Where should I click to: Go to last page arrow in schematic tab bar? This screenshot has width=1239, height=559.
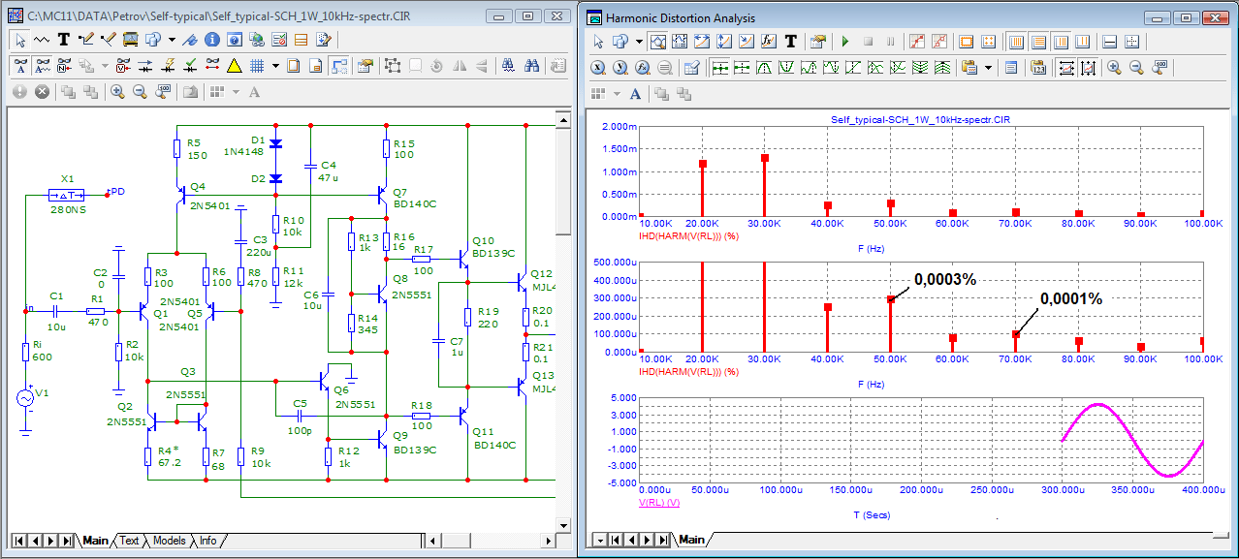tap(67, 541)
